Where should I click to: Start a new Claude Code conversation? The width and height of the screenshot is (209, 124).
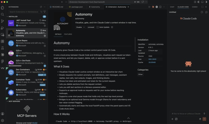click(206, 12)
